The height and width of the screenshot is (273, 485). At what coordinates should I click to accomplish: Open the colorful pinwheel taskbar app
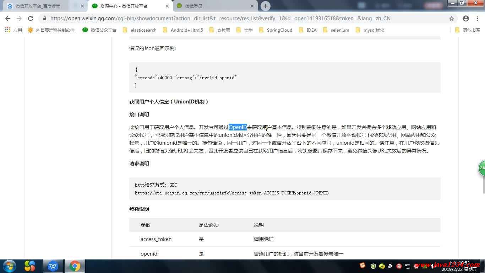point(30,266)
